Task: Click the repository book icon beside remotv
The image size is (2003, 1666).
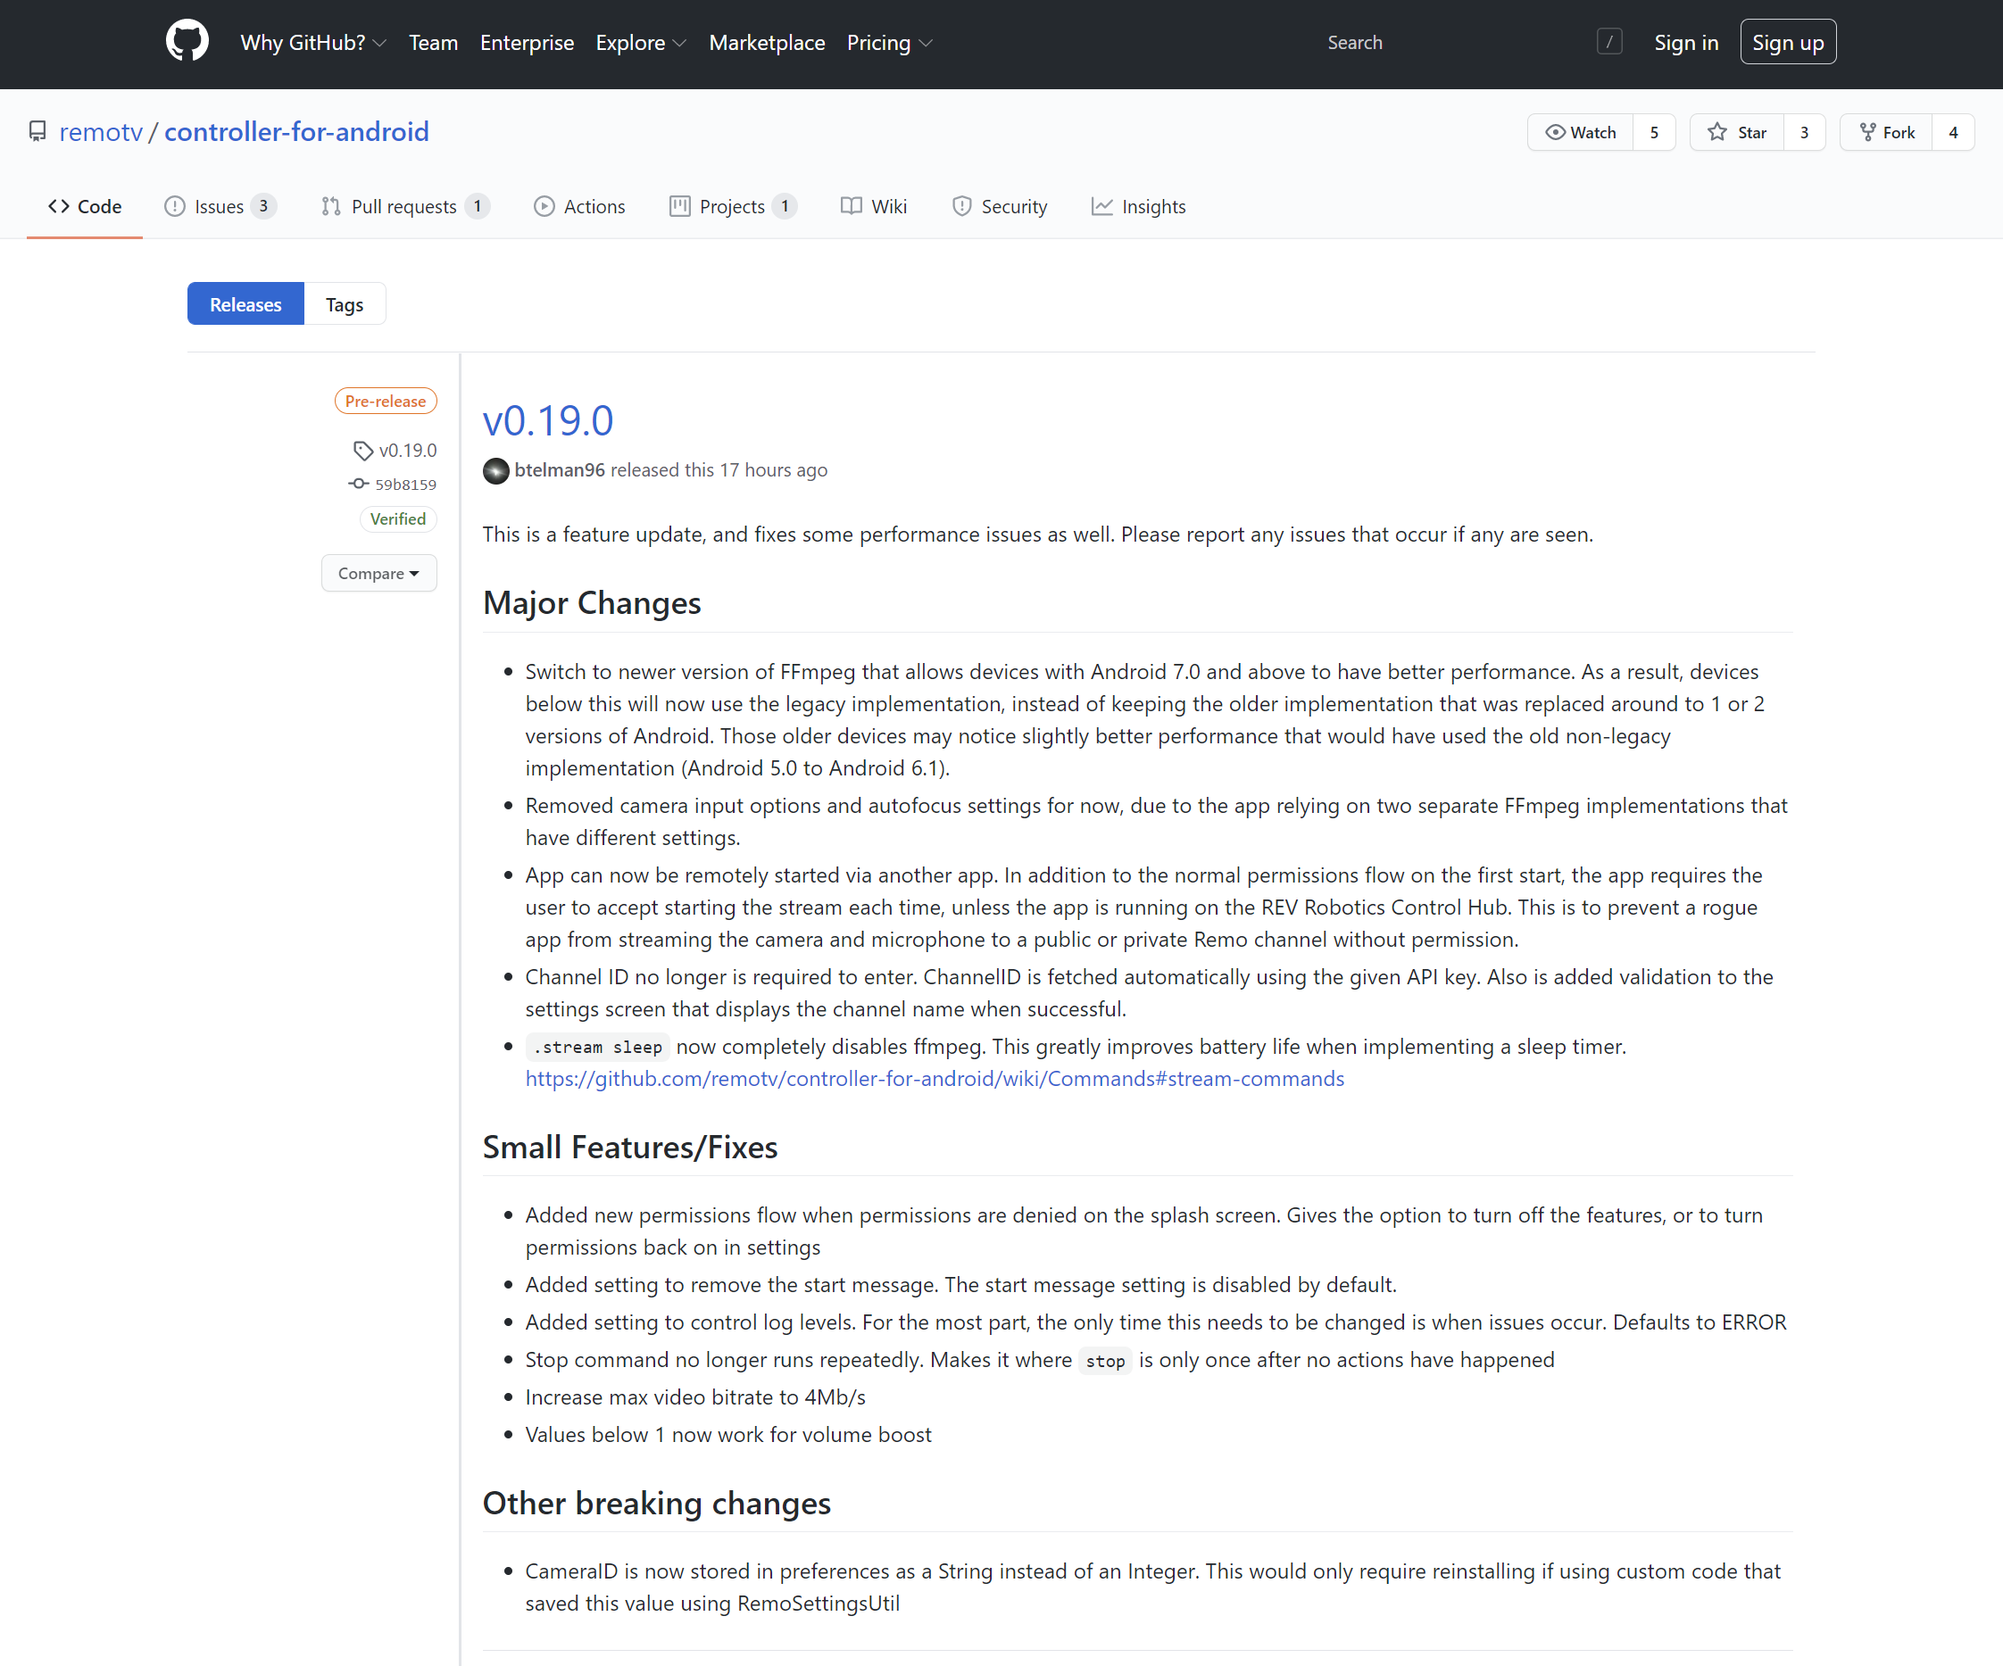Action: coord(37,131)
